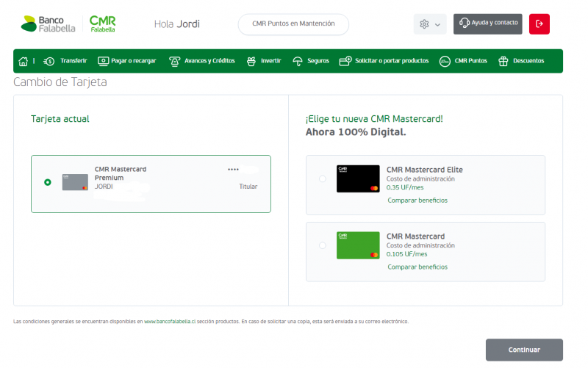Open the Avances y Créditos menu
Screen dimensions: 588x368
point(202,61)
